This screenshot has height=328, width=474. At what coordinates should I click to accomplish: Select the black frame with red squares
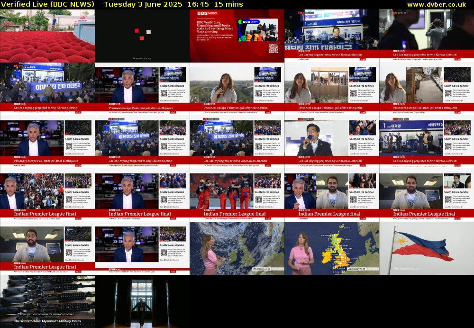[142, 36]
